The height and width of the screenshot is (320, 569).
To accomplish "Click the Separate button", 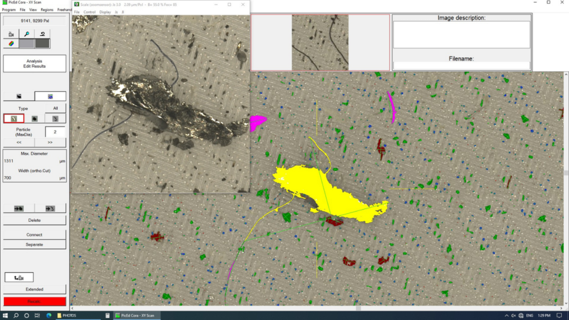I will (34, 244).
